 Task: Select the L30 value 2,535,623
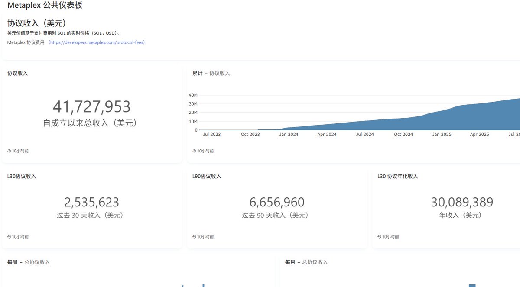[x=91, y=202]
